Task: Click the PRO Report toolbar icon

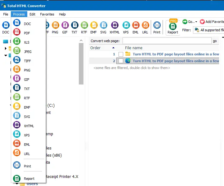Action: (173, 27)
